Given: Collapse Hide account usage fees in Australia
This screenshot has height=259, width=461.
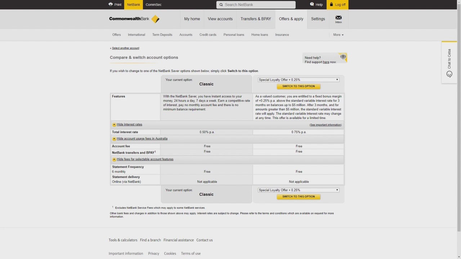Looking at the screenshot, I should click(142, 138).
